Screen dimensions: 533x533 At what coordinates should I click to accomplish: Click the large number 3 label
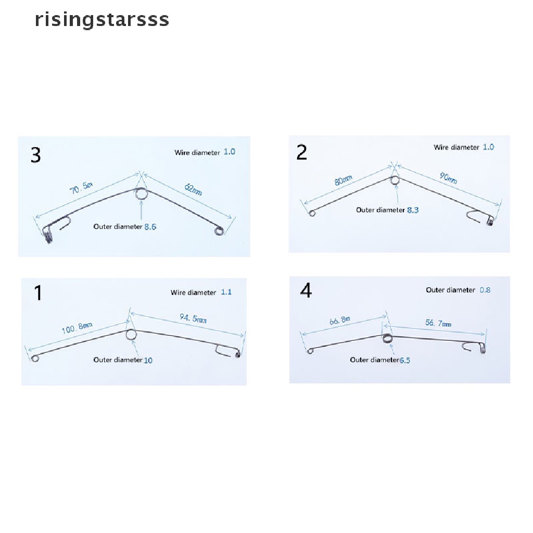point(35,155)
